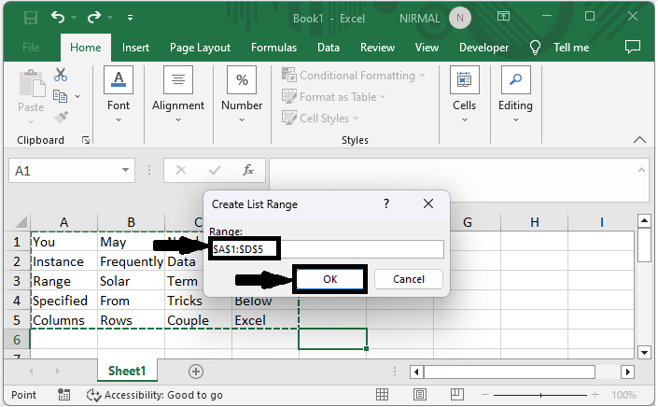Viewport: 658px width, 407px height.
Task: Switch to Normal view icon
Action: click(x=382, y=395)
